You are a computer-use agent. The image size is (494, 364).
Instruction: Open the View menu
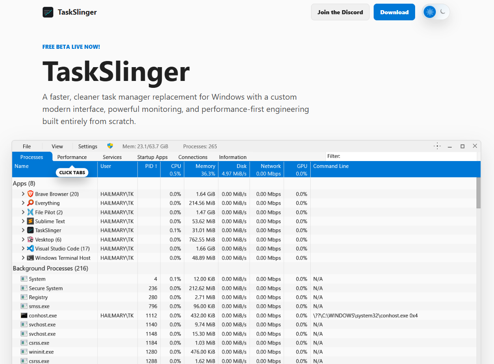57,146
